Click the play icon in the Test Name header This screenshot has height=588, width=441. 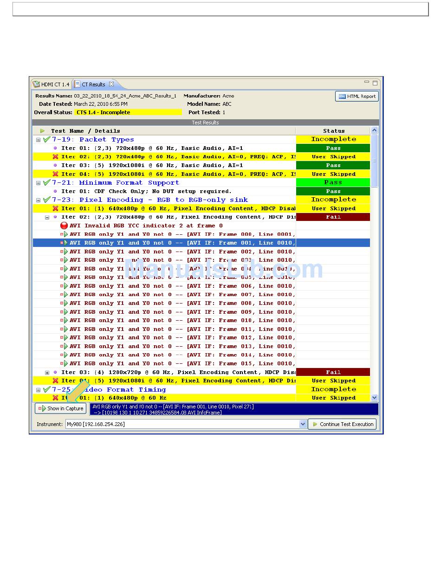[42, 131]
